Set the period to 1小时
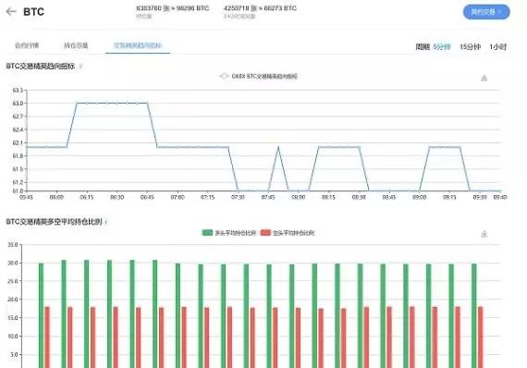Screen dimensions: 527x368 tap(497, 47)
